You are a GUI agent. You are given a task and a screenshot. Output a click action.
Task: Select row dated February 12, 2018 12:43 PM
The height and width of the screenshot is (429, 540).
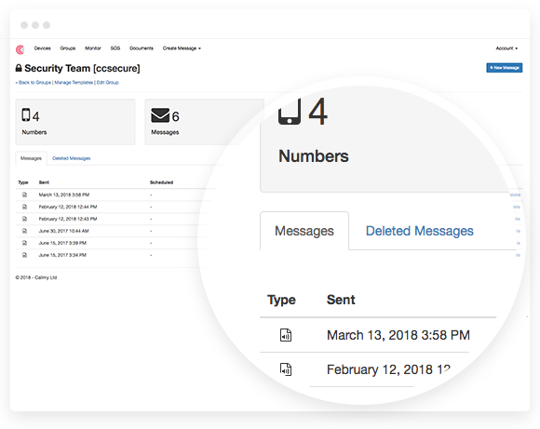pyautogui.click(x=112, y=219)
